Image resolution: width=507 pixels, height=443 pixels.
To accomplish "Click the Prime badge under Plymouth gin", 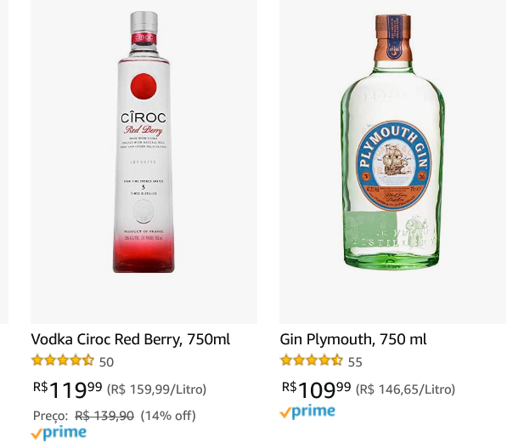I will click(307, 412).
